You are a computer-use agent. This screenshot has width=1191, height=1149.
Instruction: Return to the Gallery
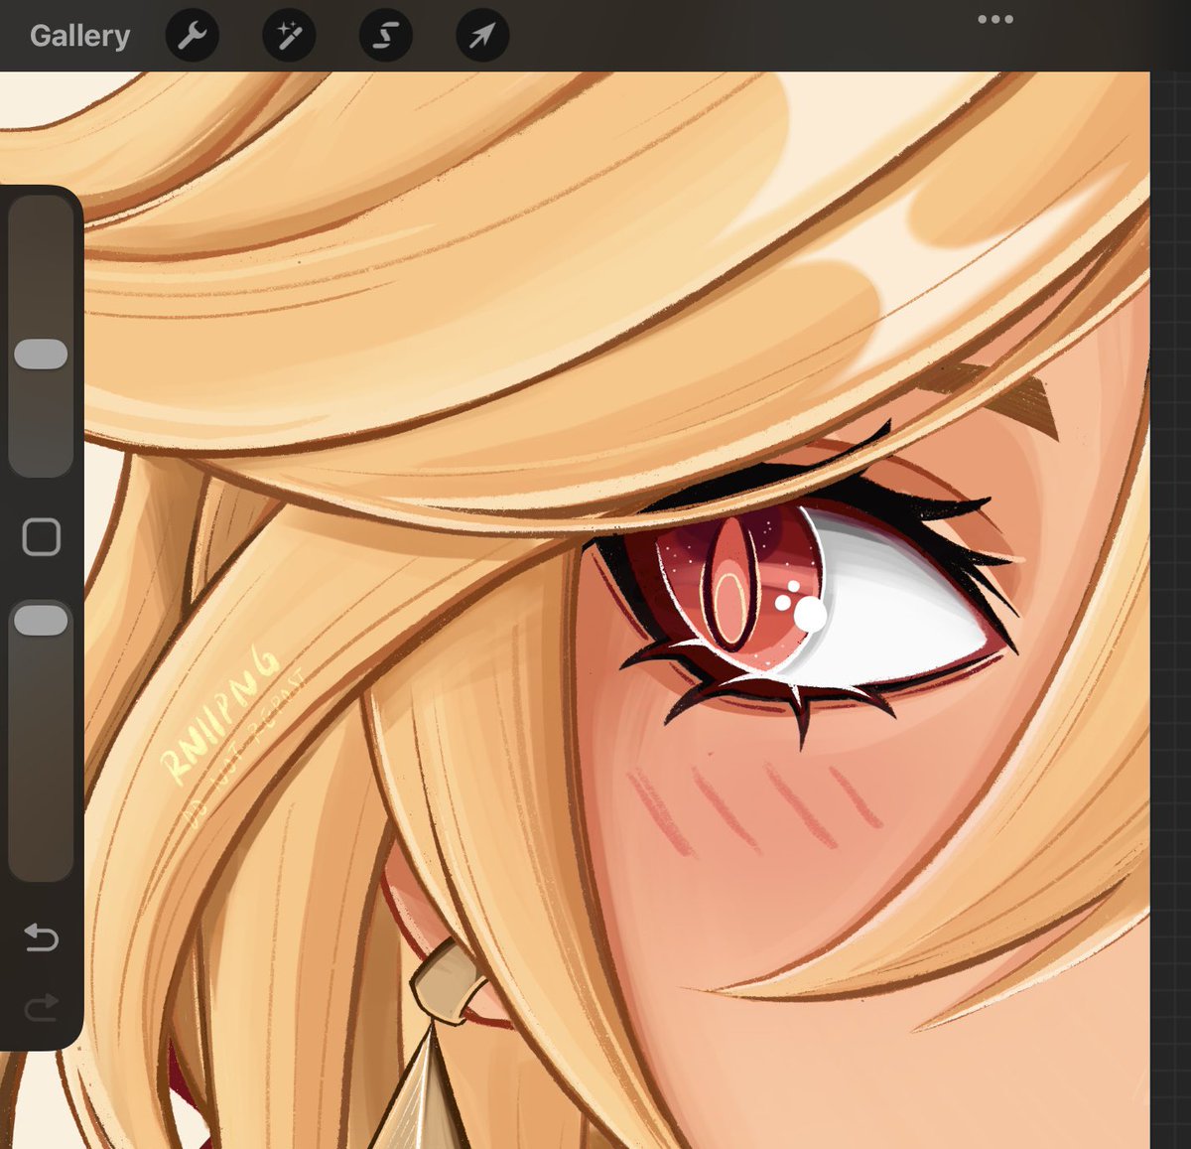click(x=79, y=36)
